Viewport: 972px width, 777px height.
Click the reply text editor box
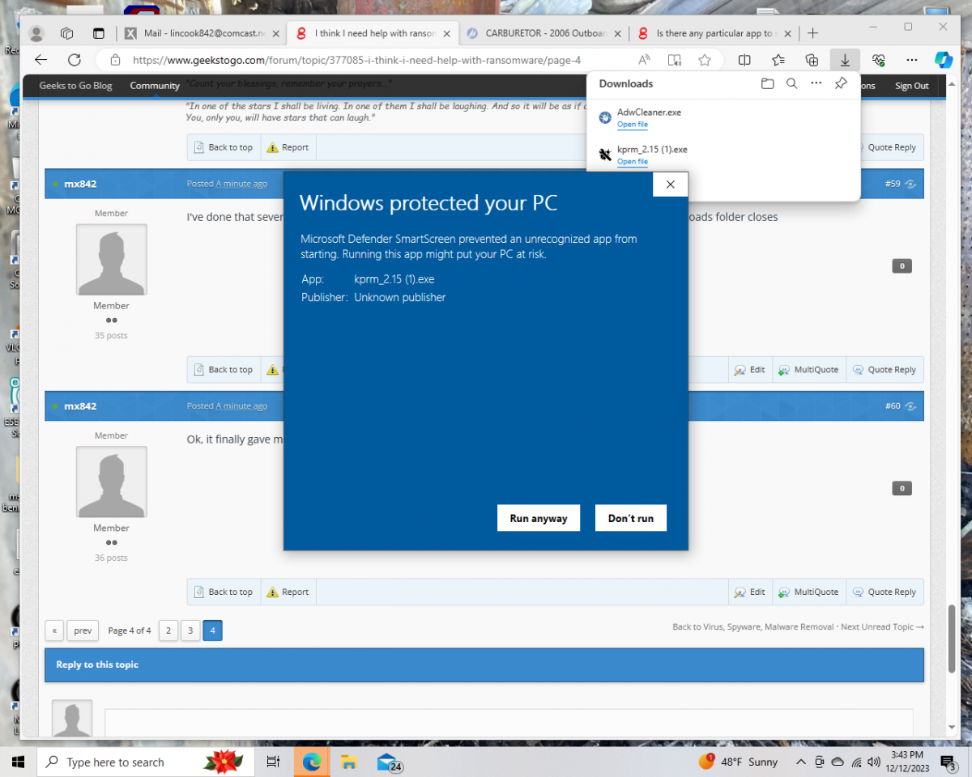(x=509, y=724)
